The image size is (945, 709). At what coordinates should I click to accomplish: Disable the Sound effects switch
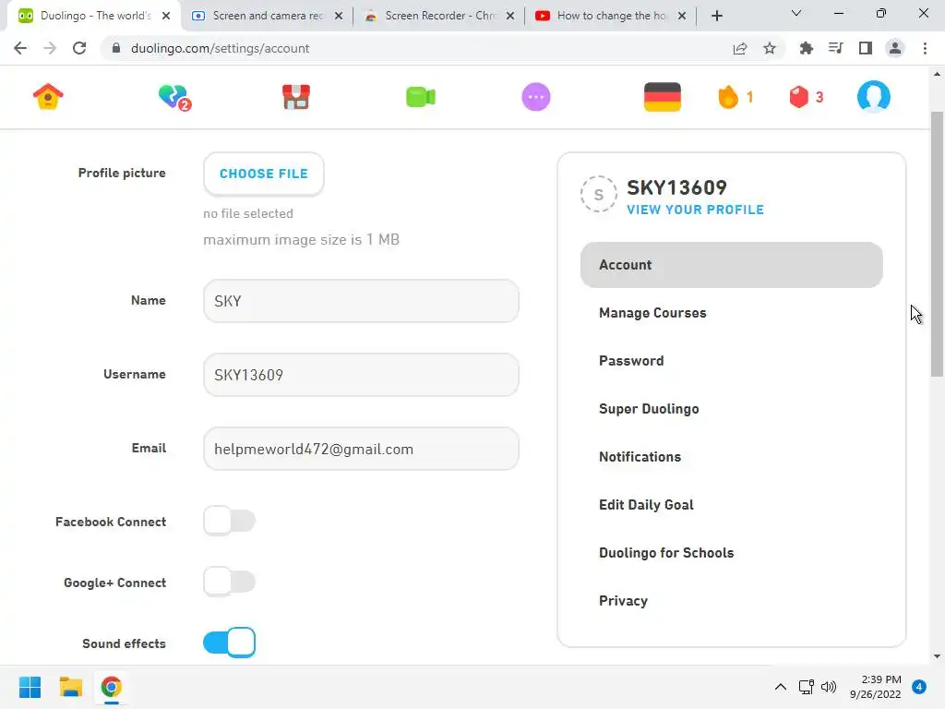(x=229, y=643)
